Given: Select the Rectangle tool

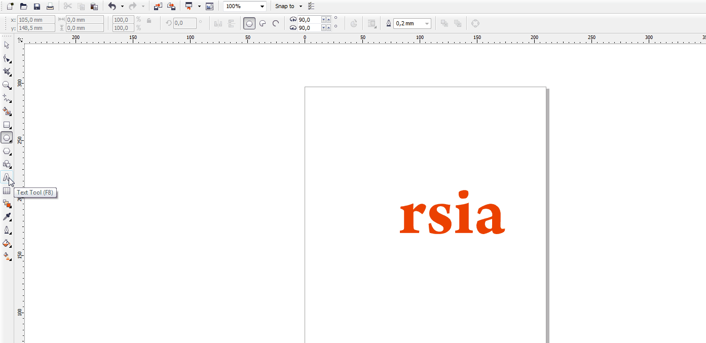Looking at the screenshot, I should click(x=7, y=125).
